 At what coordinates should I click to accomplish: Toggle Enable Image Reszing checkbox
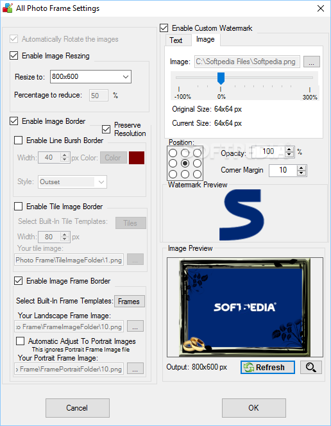[x=14, y=56]
